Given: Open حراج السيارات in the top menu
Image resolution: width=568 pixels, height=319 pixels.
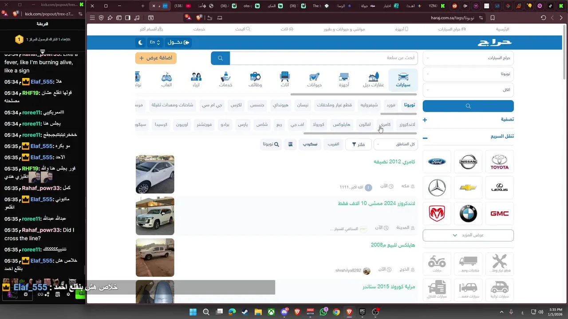Looking at the screenshot, I should pos(452,29).
